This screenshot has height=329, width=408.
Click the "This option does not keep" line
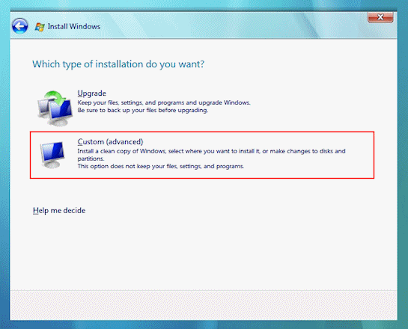click(x=160, y=166)
